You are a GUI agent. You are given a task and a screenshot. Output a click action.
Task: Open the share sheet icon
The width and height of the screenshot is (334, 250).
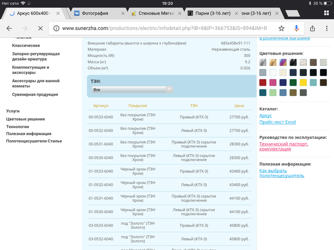tap(312, 29)
